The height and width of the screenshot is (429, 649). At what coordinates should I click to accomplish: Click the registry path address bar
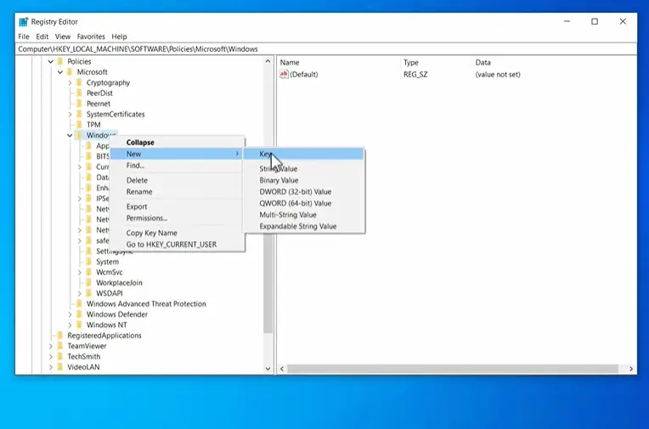(x=326, y=49)
